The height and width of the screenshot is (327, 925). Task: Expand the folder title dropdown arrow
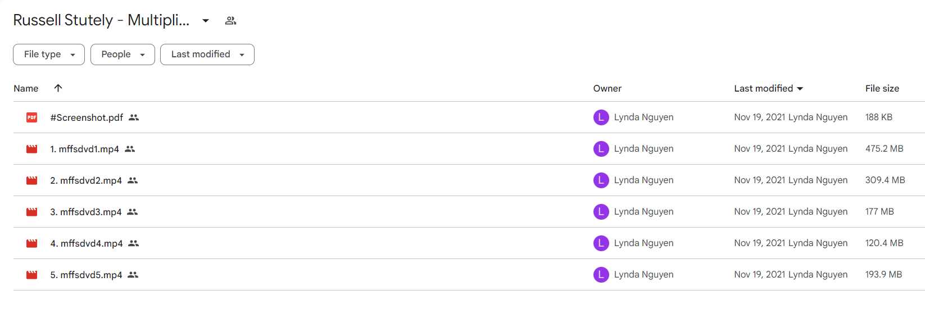pos(206,21)
